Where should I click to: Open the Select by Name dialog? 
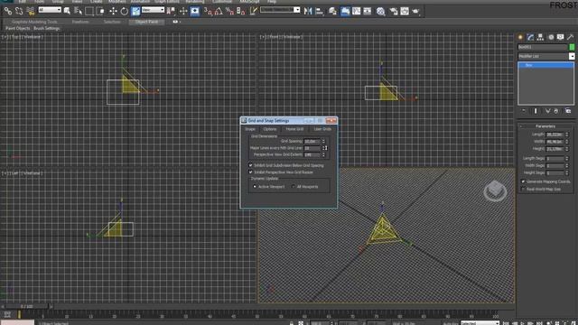pos(79,11)
